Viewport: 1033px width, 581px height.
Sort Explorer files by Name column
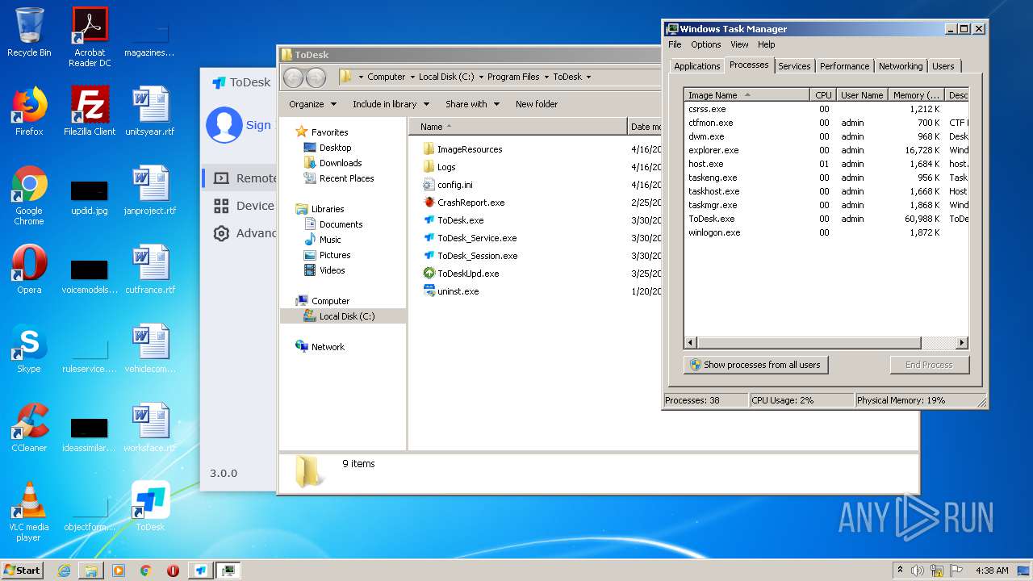click(x=518, y=127)
